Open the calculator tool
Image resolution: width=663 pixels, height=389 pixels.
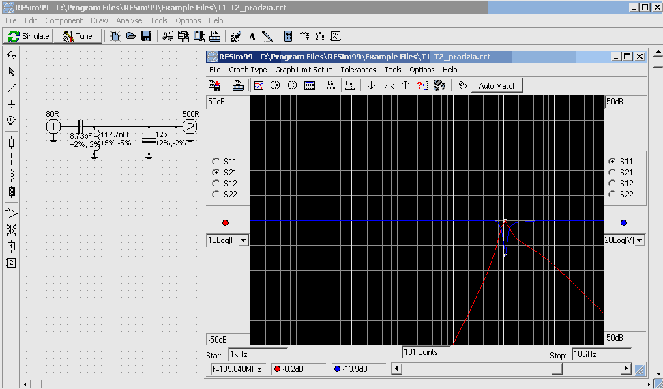pos(288,36)
